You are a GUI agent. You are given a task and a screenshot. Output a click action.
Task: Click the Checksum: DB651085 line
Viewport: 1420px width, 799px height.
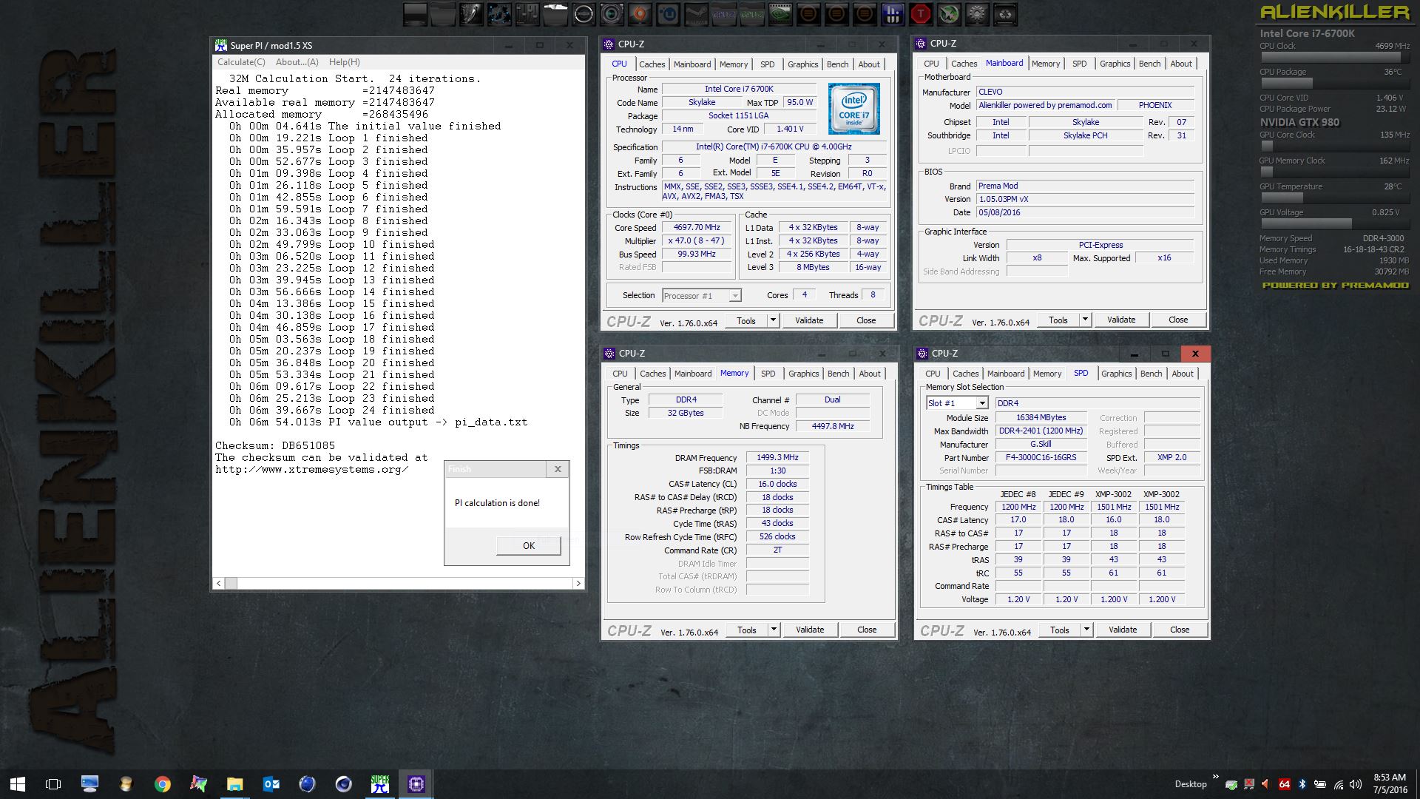275,445
